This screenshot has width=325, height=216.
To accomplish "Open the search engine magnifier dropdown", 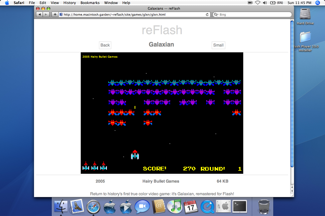I will [216, 15].
